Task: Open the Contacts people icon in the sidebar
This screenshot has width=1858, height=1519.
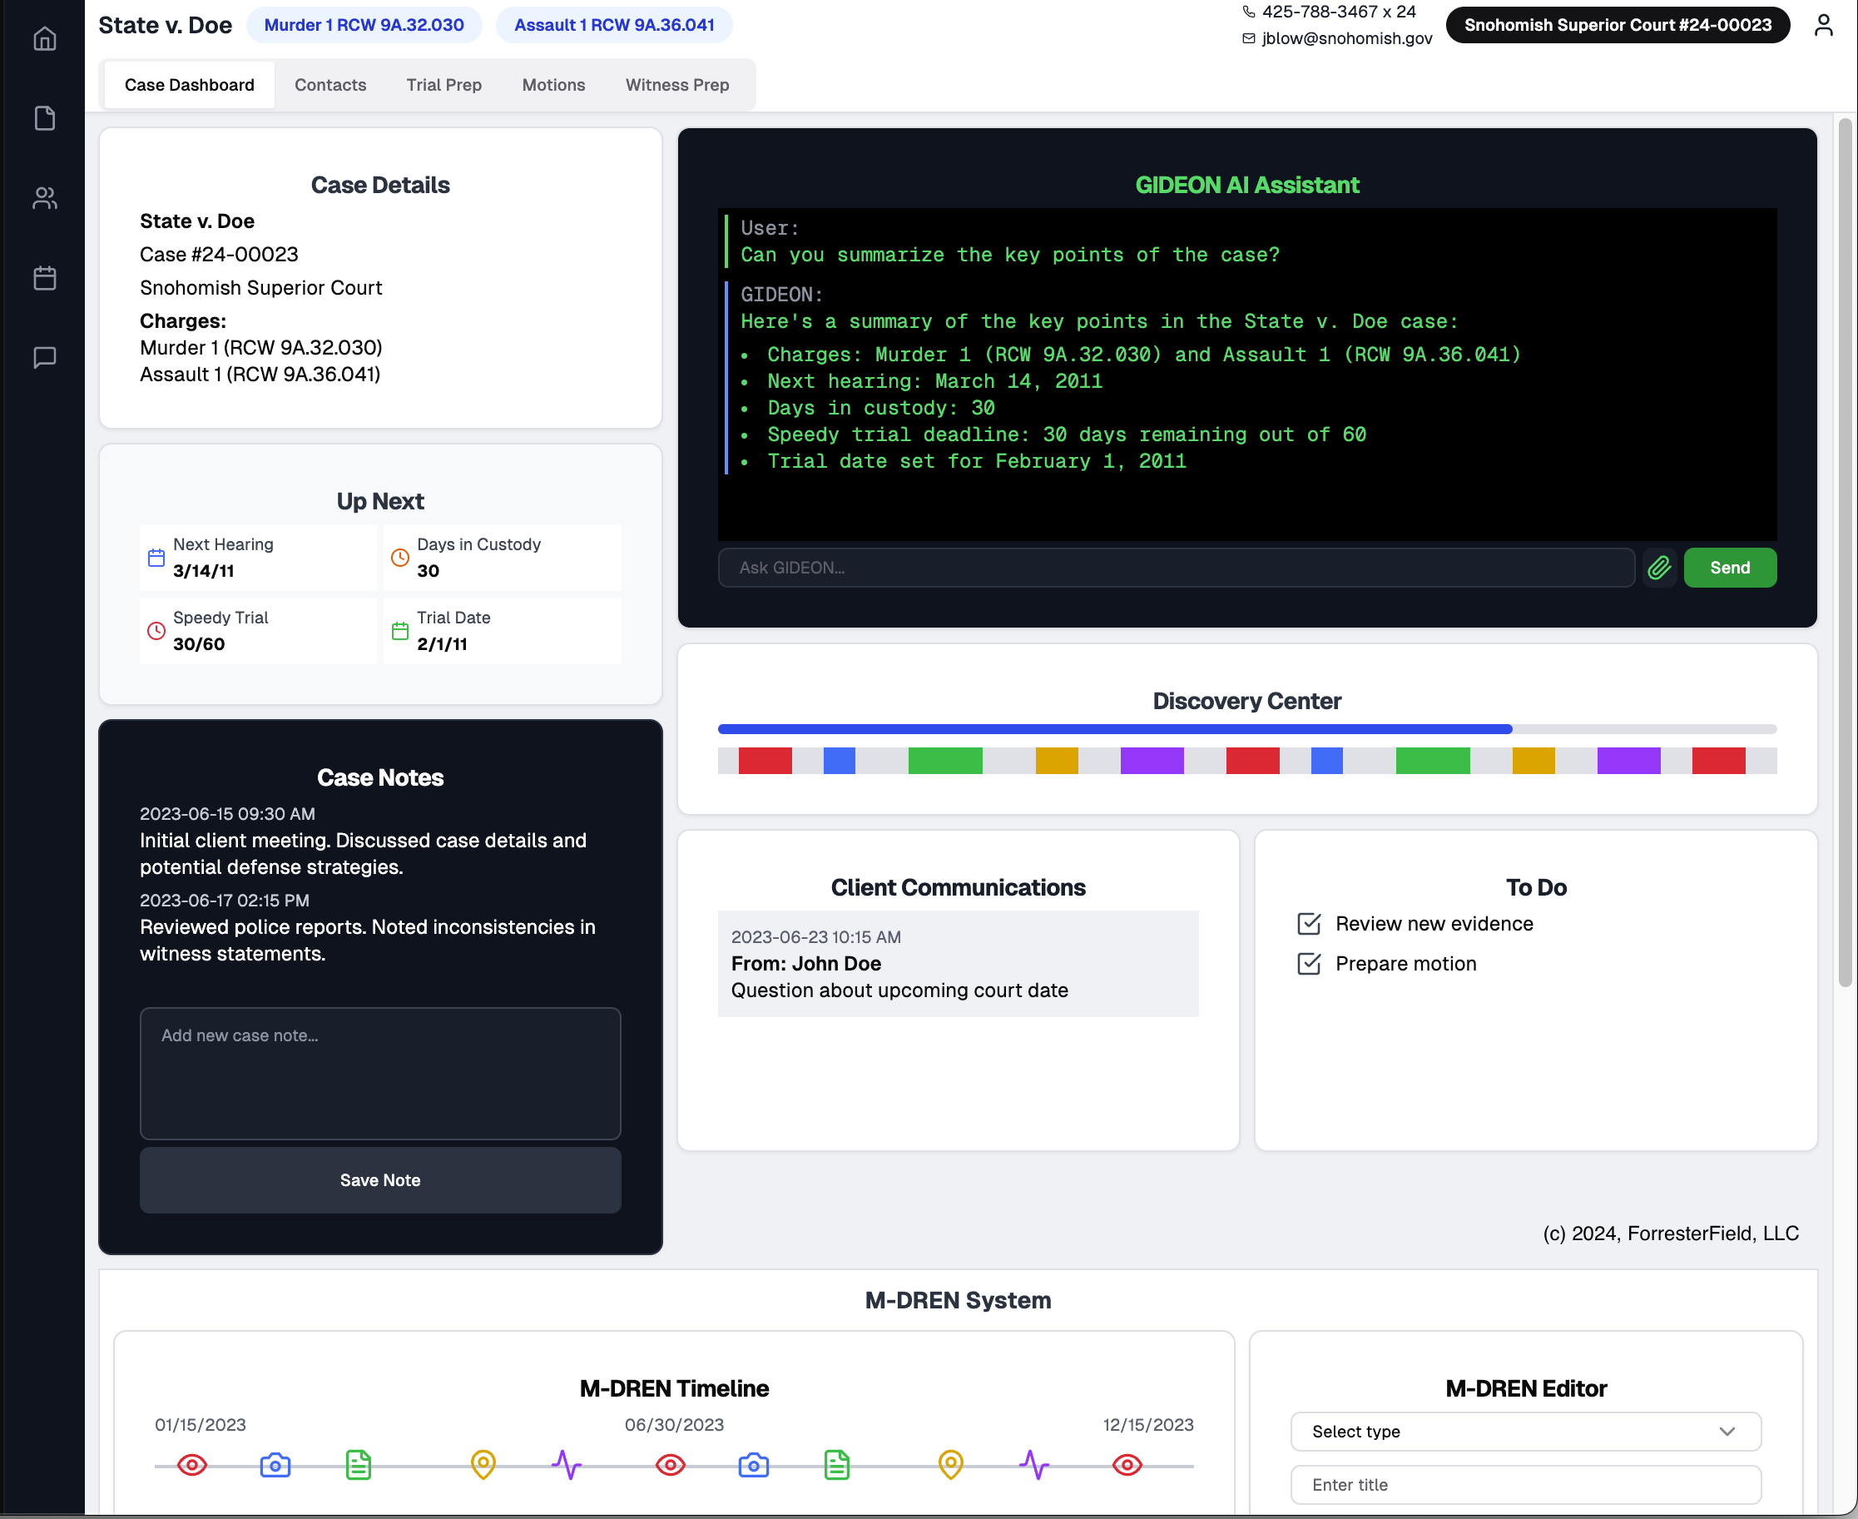Action: 45,198
